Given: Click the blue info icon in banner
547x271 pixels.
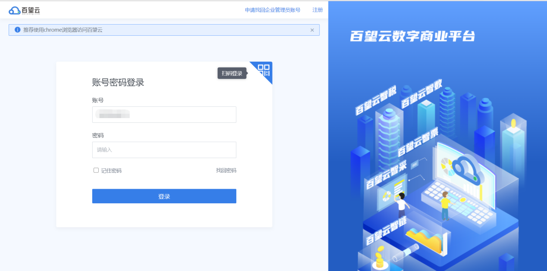Looking at the screenshot, I should tap(18, 30).
